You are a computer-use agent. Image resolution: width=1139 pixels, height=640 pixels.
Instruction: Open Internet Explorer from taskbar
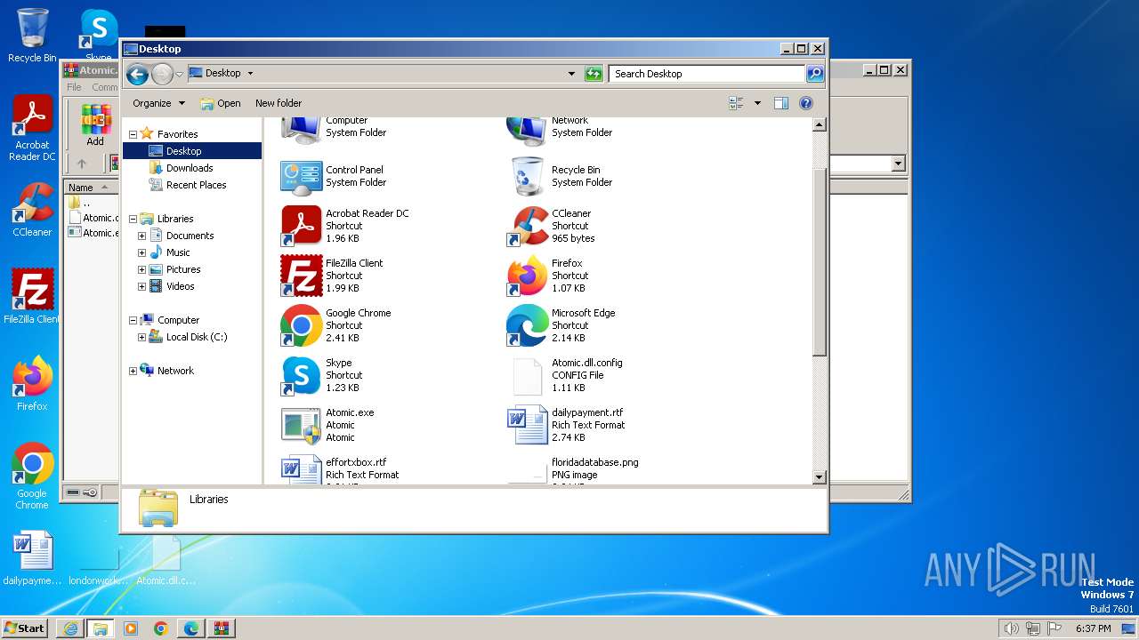70,628
